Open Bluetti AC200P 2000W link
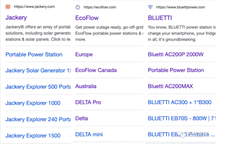230x144 pixels. tap(176, 54)
